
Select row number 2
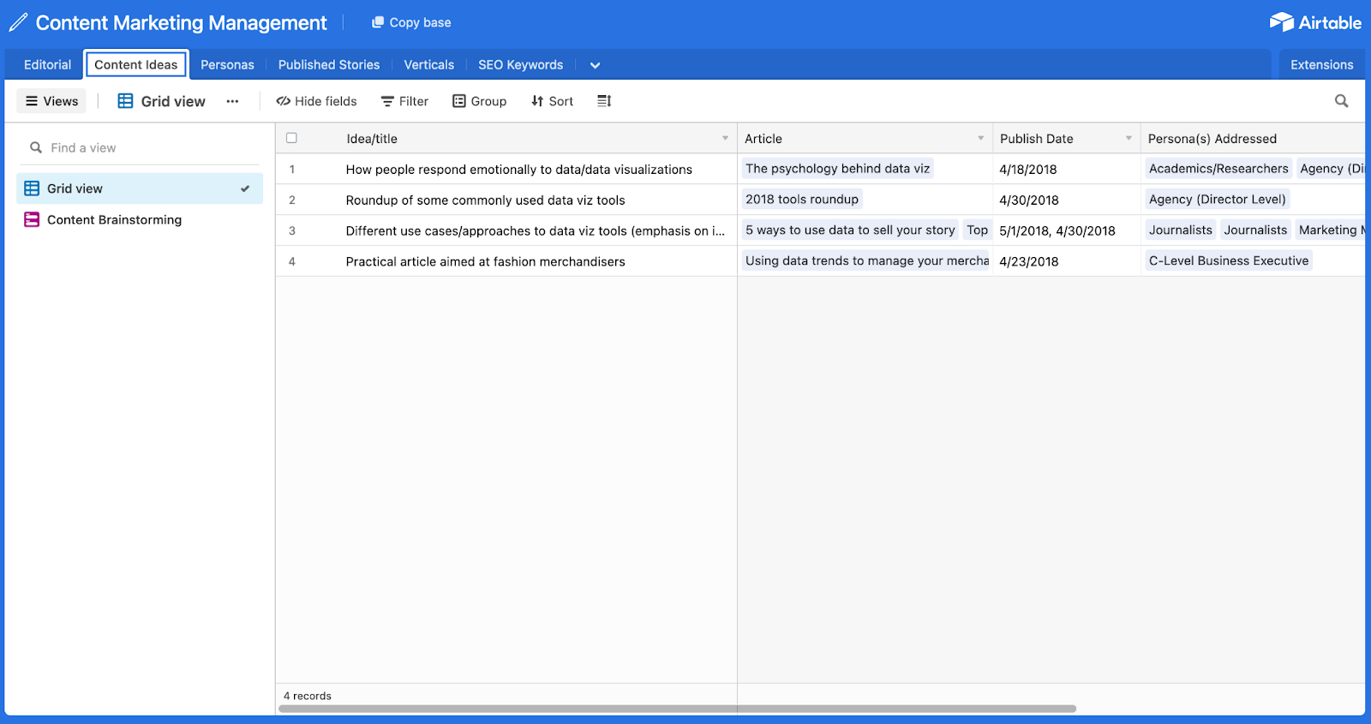point(292,200)
